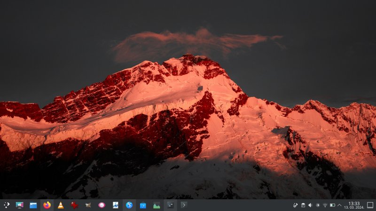Open the 13:33 digital clock calendar
The width and height of the screenshot is (376, 211).
tap(354, 205)
